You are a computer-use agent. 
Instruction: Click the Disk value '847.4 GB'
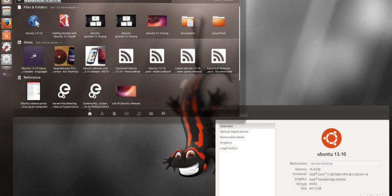[x=315, y=189]
